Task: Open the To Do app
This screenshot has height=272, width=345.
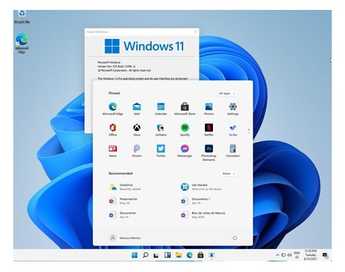Action: coord(233,130)
